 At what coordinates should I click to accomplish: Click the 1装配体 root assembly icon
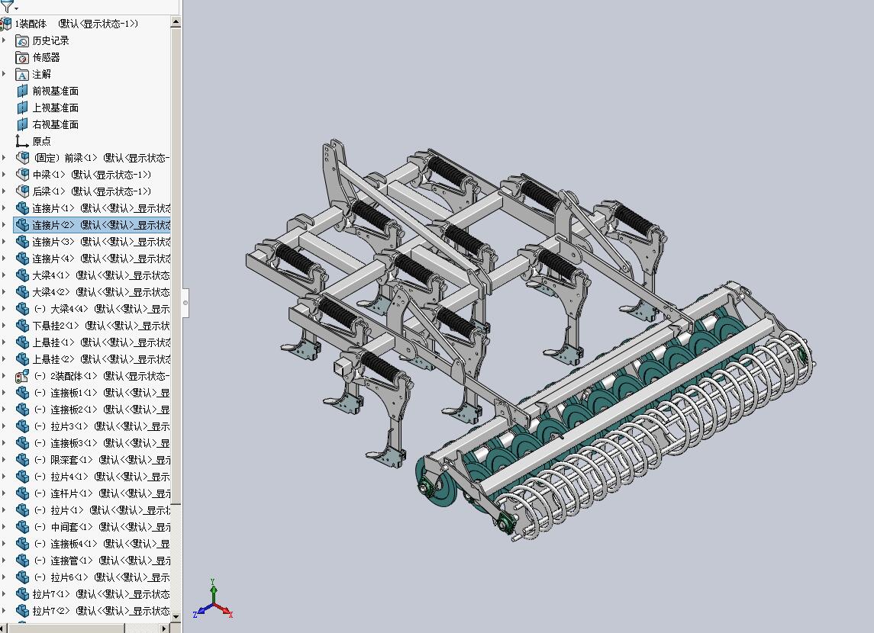pos(5,24)
